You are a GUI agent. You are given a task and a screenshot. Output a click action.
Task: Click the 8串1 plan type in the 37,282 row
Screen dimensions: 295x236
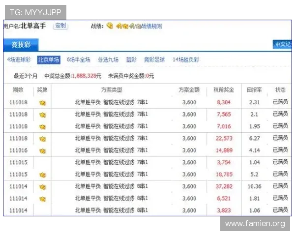tap(143, 186)
